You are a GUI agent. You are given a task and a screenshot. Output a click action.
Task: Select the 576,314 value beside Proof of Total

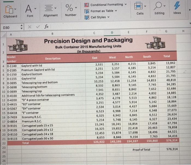(169, 149)
